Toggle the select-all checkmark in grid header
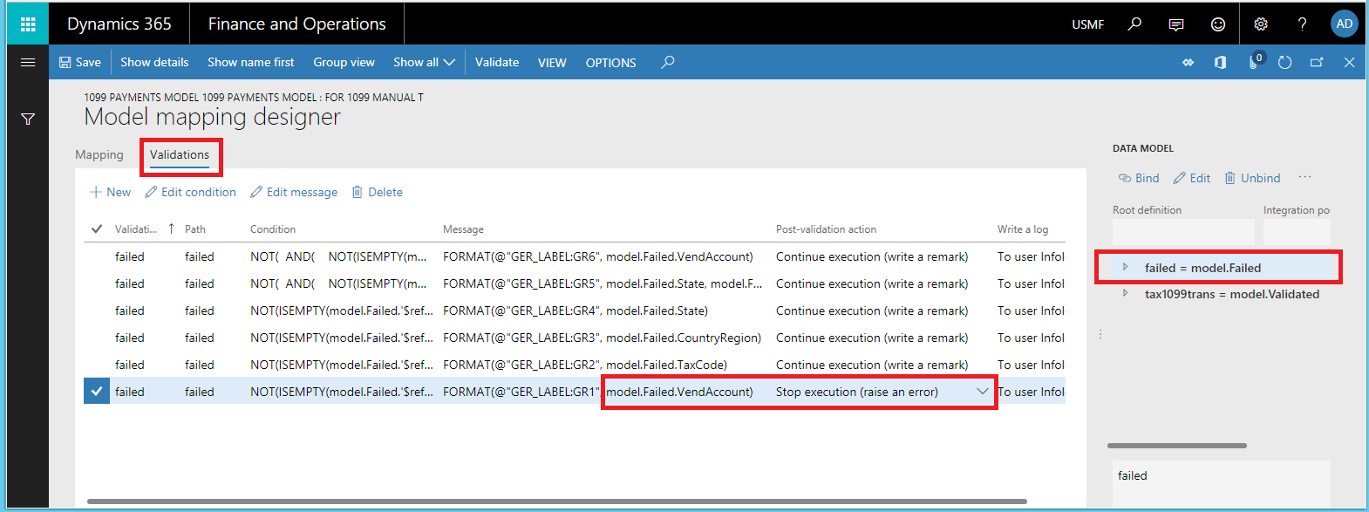 (97, 229)
